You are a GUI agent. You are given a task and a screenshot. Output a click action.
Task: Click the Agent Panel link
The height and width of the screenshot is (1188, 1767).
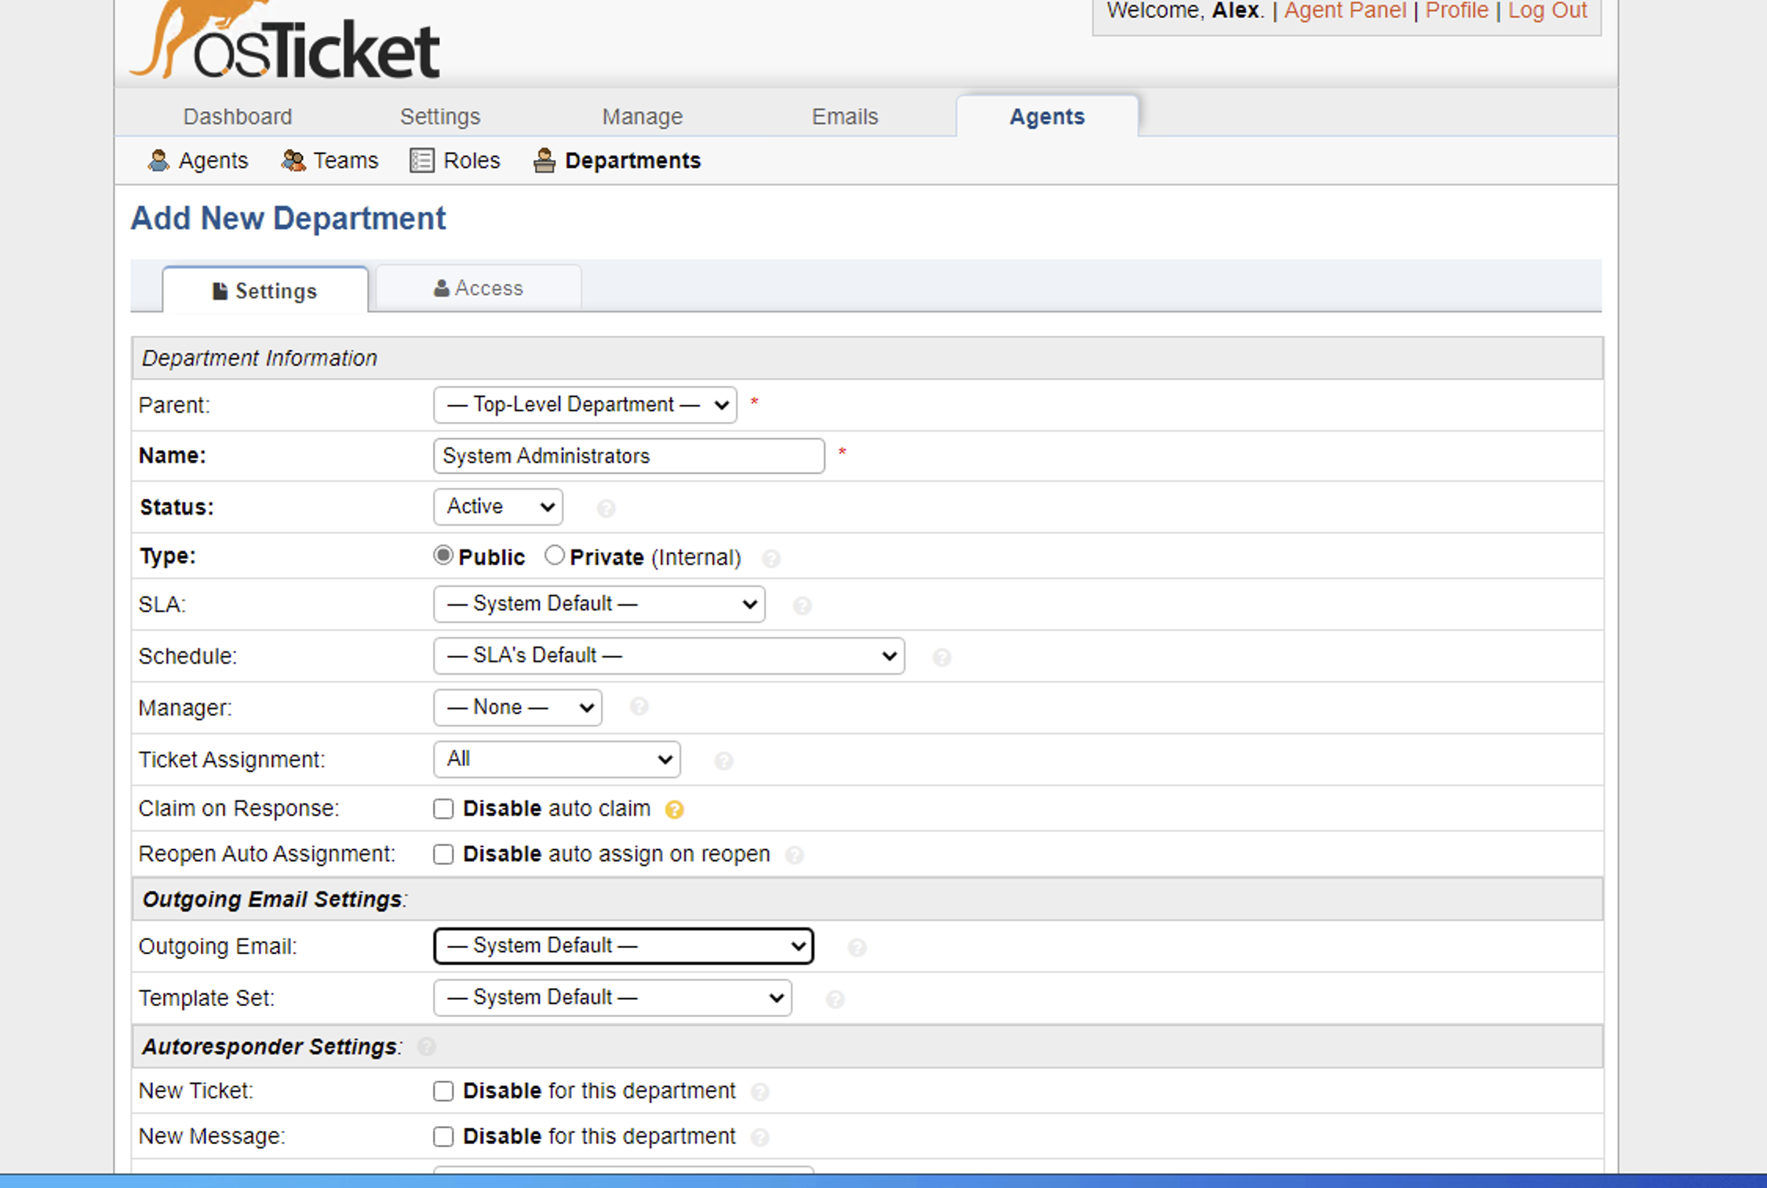tap(1344, 11)
